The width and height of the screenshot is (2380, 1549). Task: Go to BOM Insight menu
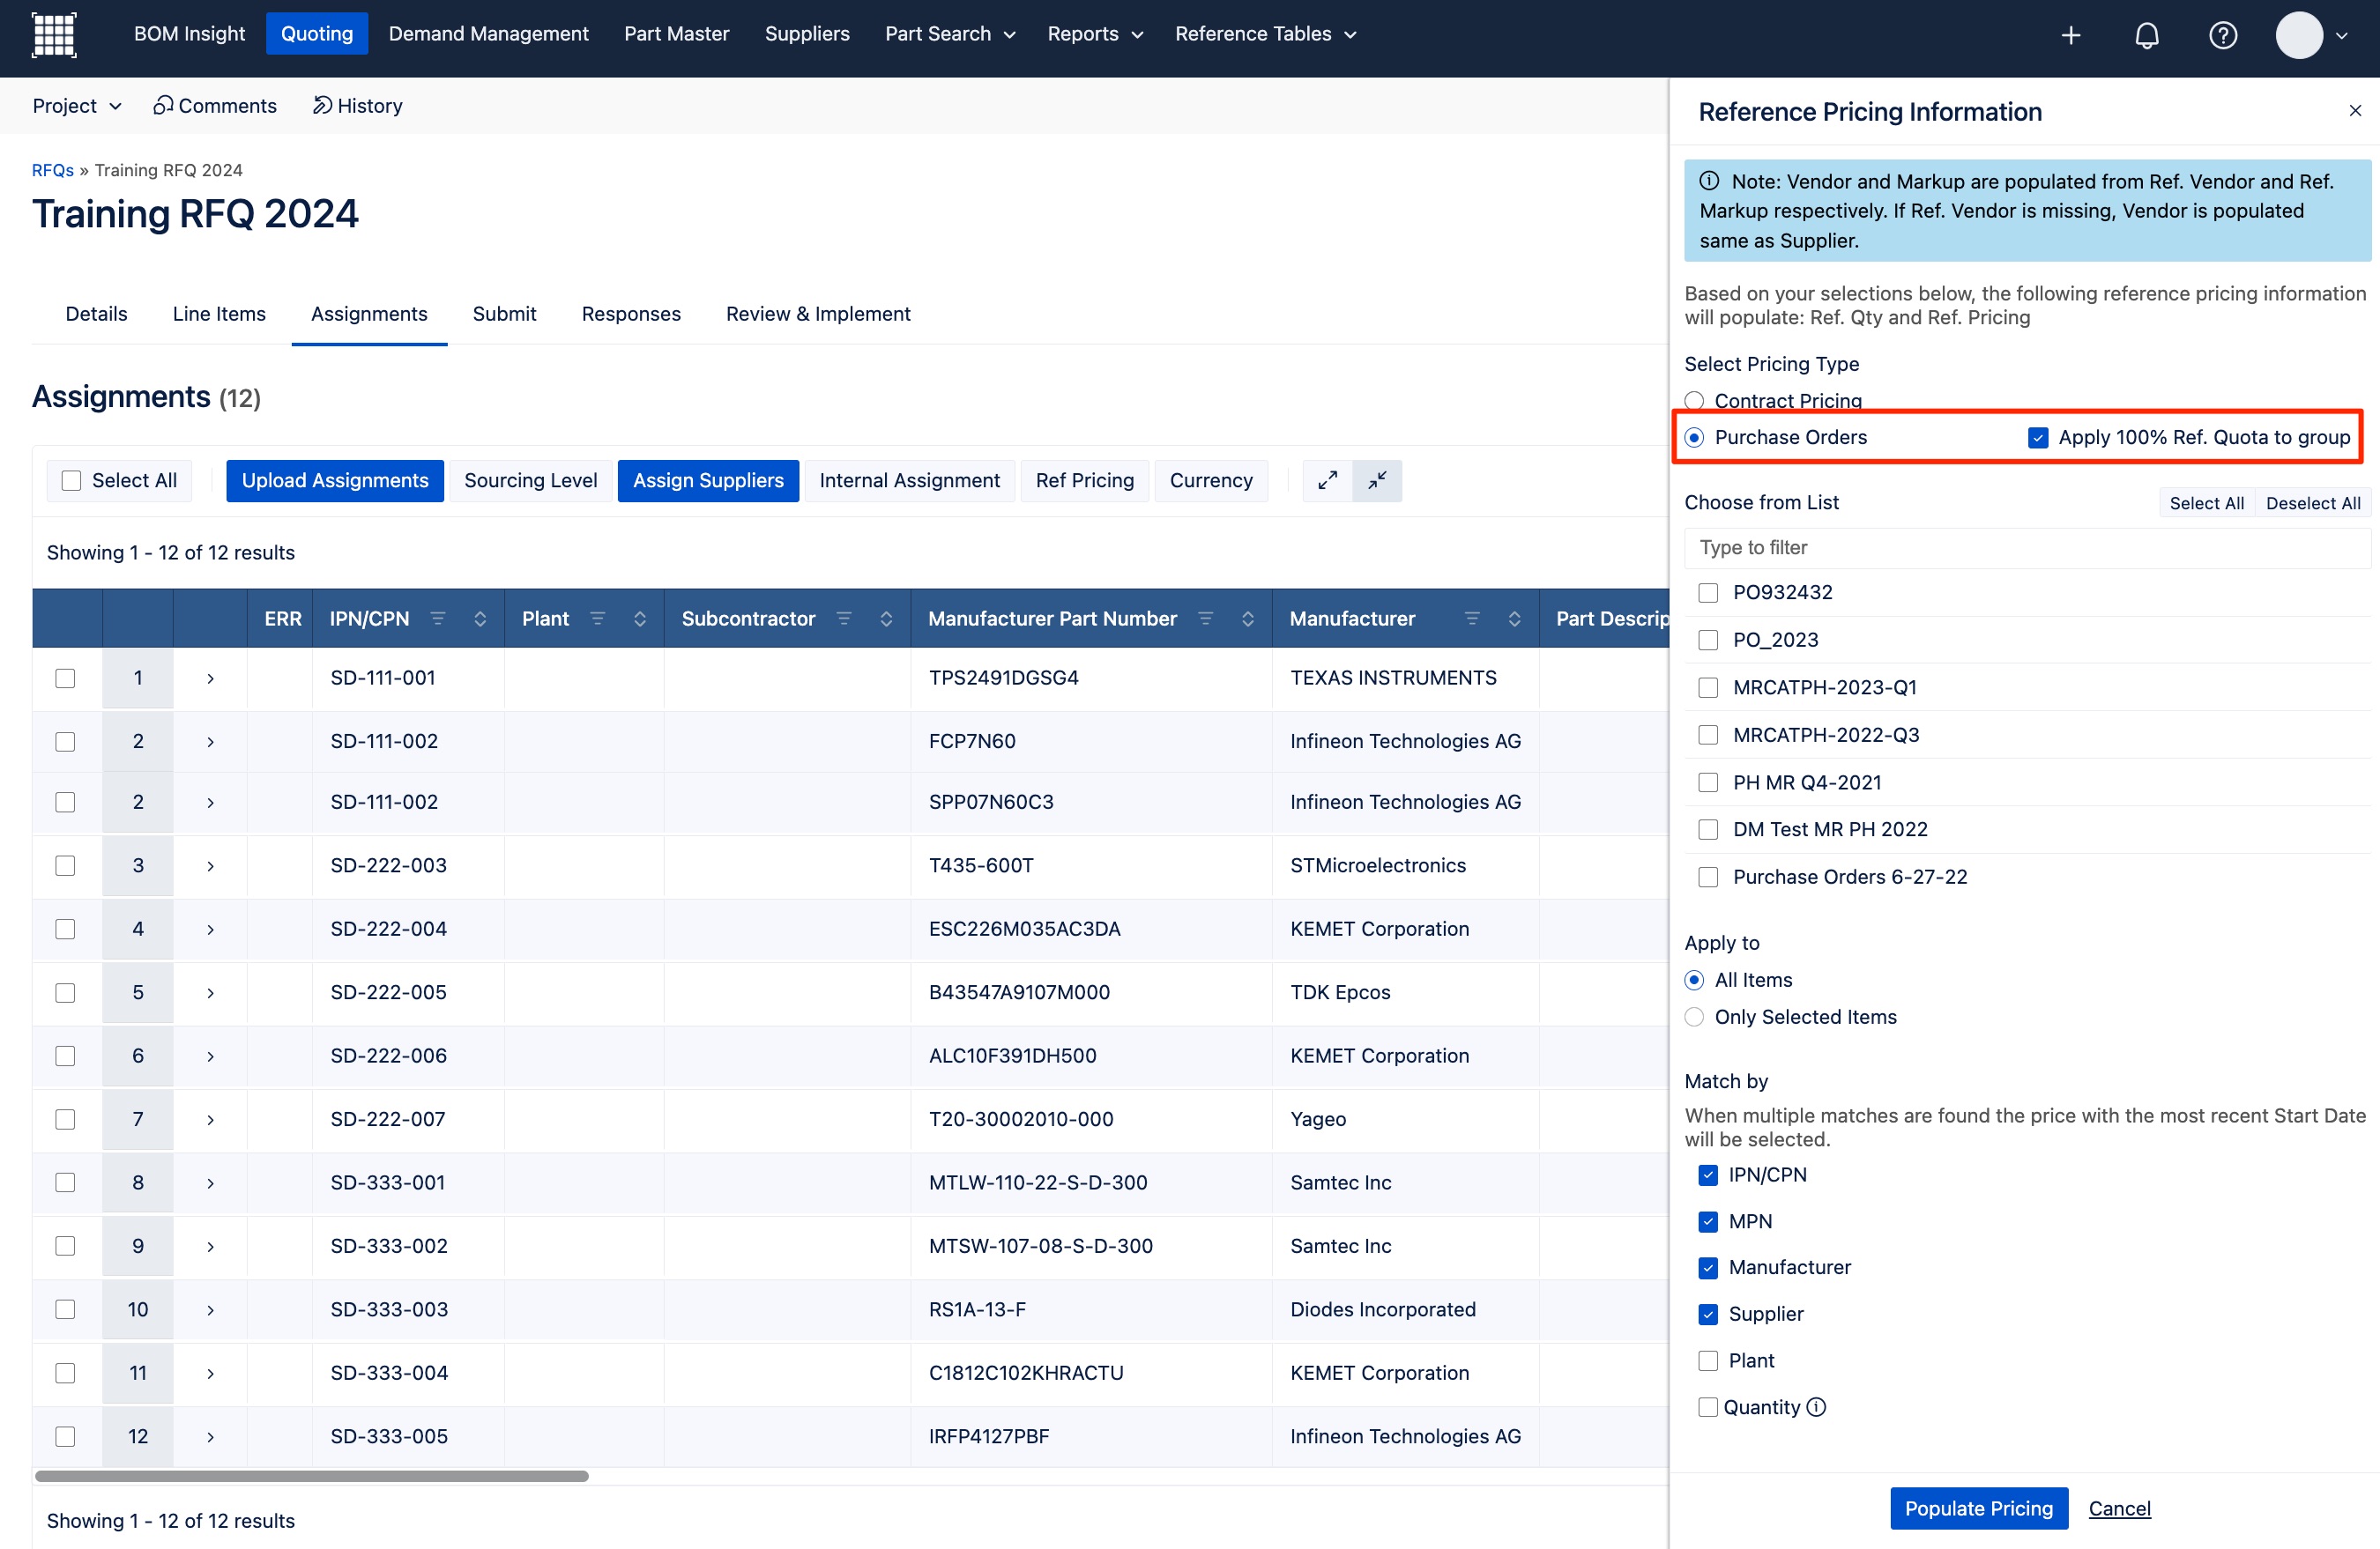(189, 34)
